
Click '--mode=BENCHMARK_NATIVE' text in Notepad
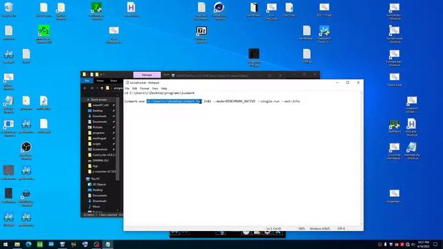[x=234, y=101]
